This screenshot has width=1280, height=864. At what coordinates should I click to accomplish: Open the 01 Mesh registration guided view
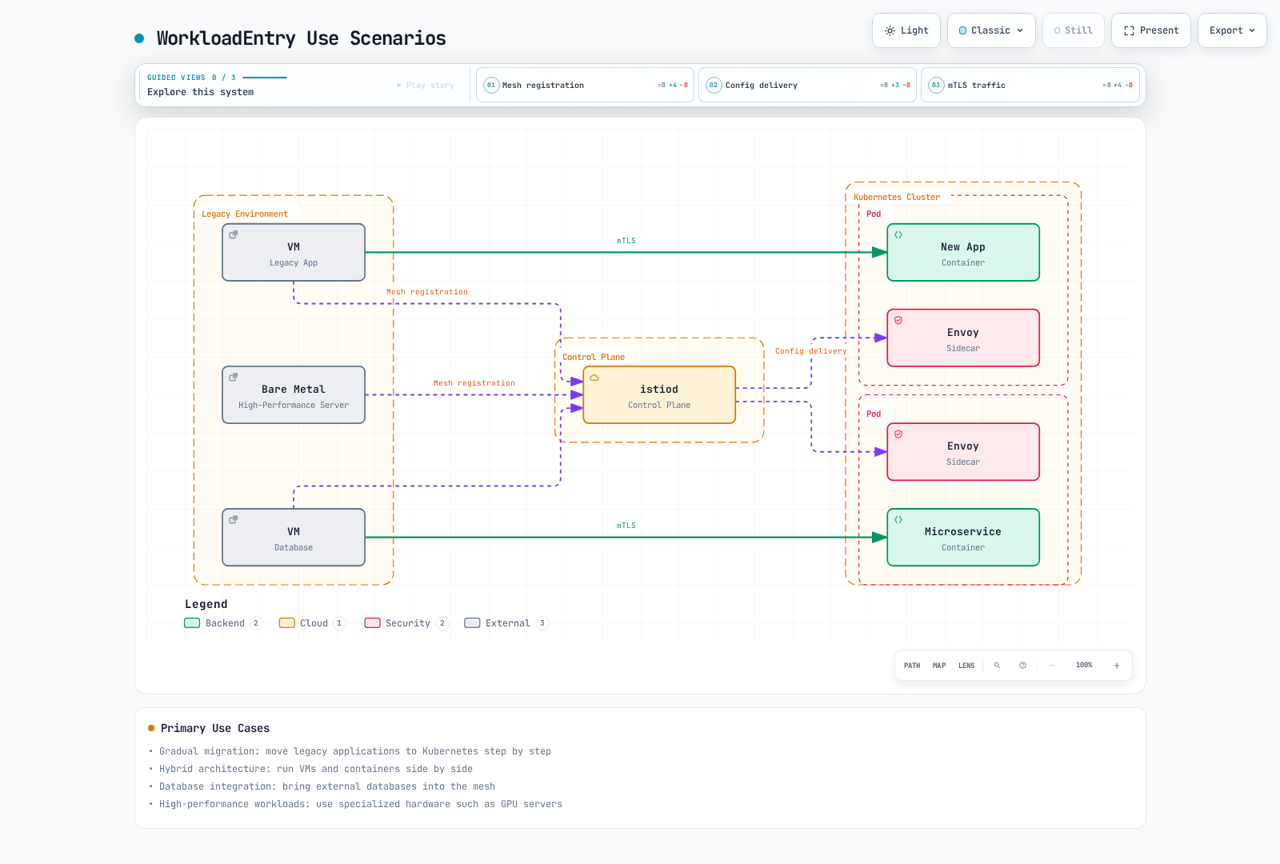tap(585, 85)
